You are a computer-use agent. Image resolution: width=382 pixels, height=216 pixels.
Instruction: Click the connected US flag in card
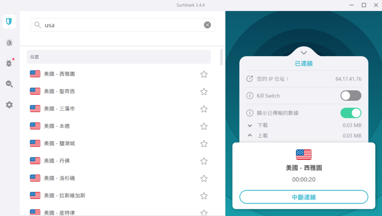(304, 154)
